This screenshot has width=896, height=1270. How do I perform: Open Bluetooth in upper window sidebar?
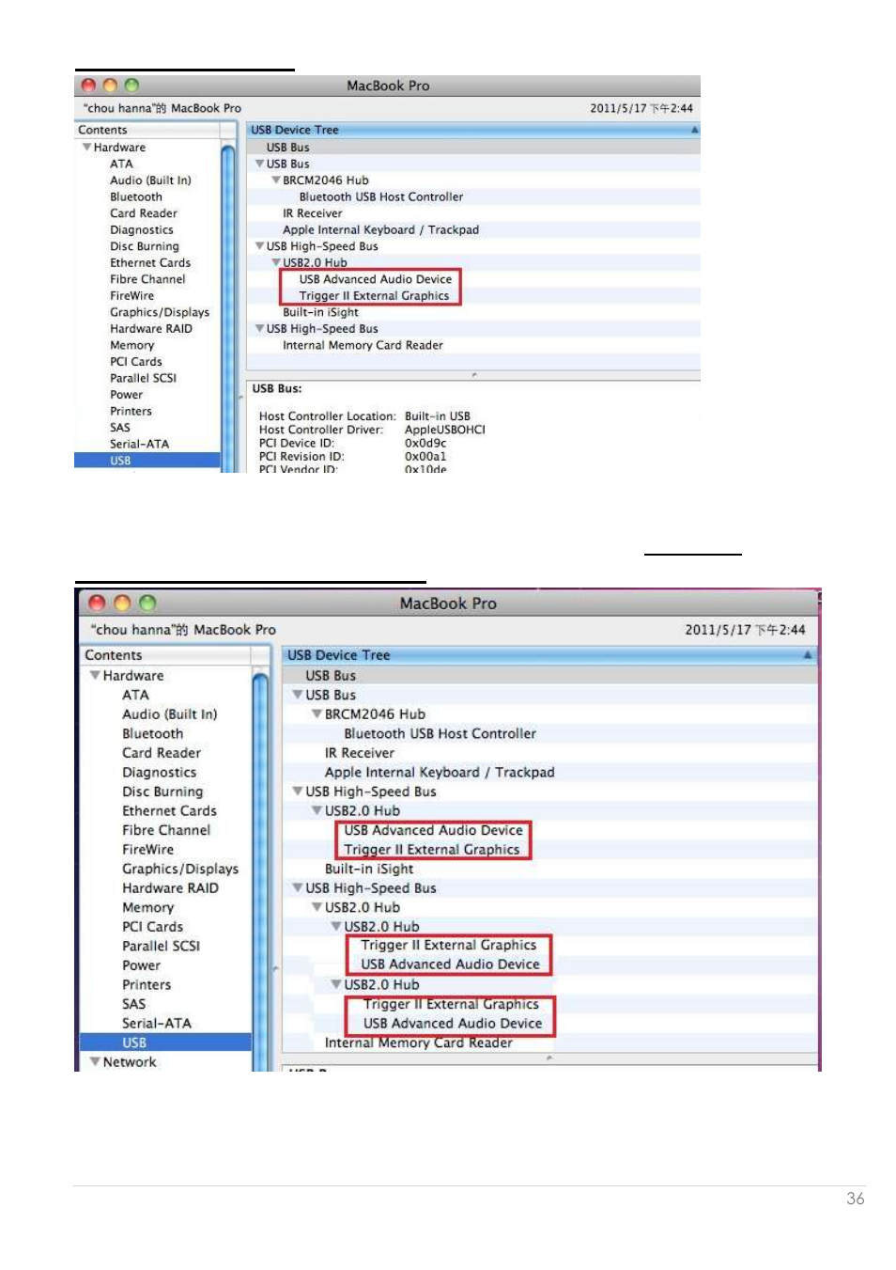(136, 197)
